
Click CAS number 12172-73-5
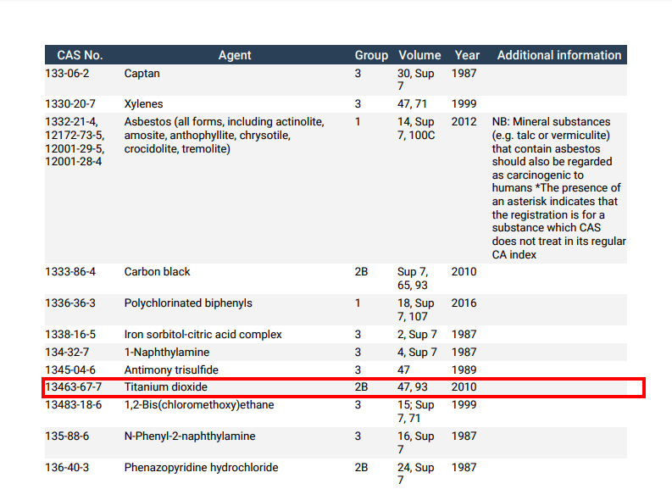coord(75,135)
